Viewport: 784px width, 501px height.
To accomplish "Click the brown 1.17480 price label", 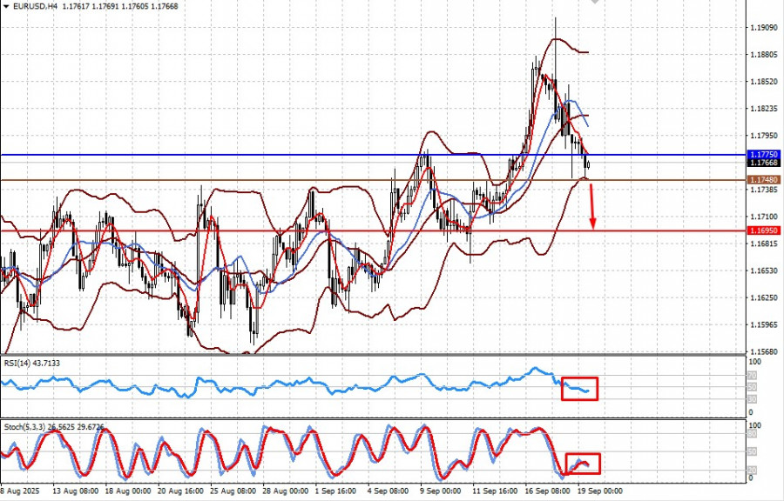I will coord(764,180).
